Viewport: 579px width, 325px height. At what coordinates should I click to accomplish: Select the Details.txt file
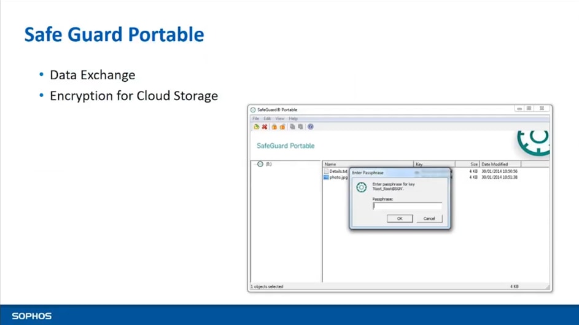[x=338, y=171]
